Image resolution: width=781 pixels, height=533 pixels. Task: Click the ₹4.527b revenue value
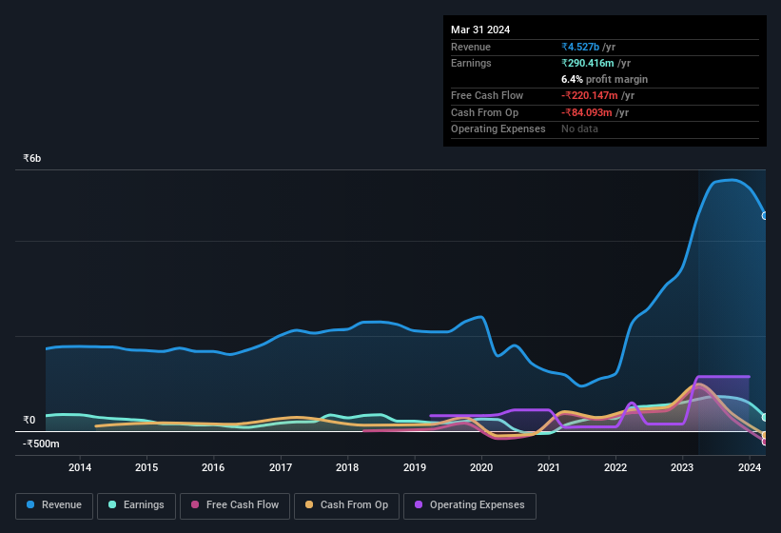coord(579,47)
